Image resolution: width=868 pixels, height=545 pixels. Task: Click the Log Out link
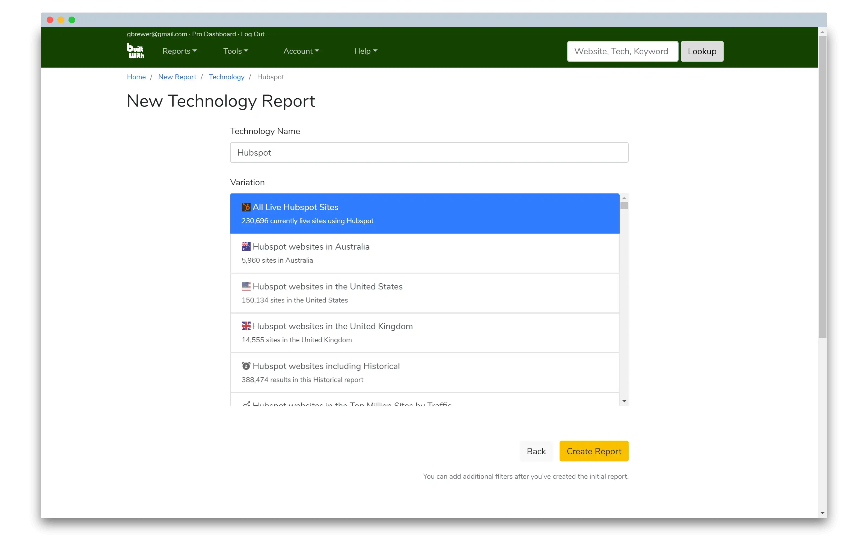pos(252,34)
